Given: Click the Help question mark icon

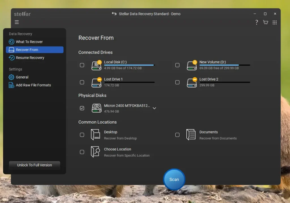Looking at the screenshot, I should point(257,22).
